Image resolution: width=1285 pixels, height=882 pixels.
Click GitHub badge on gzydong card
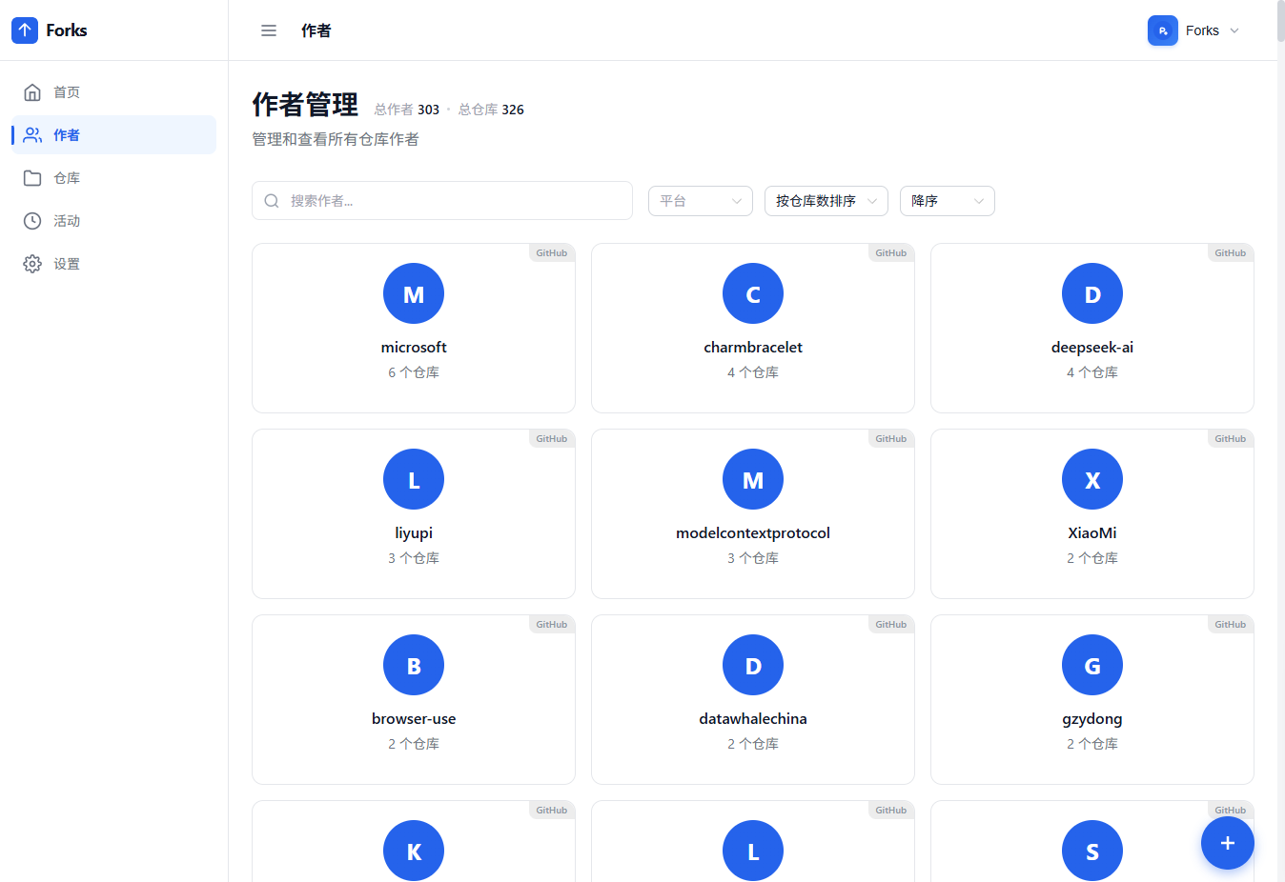1231,625
